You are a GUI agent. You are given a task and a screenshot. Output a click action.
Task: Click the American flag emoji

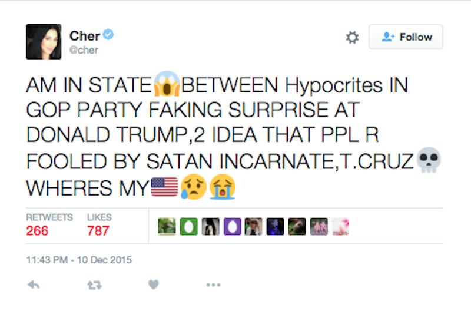coord(165,189)
